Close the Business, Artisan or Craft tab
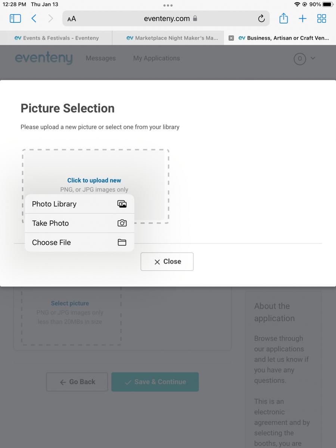The width and height of the screenshot is (336, 448). [231, 38]
